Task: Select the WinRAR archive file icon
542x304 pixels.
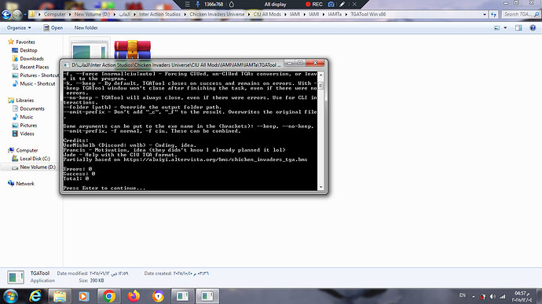Action: coord(133,49)
